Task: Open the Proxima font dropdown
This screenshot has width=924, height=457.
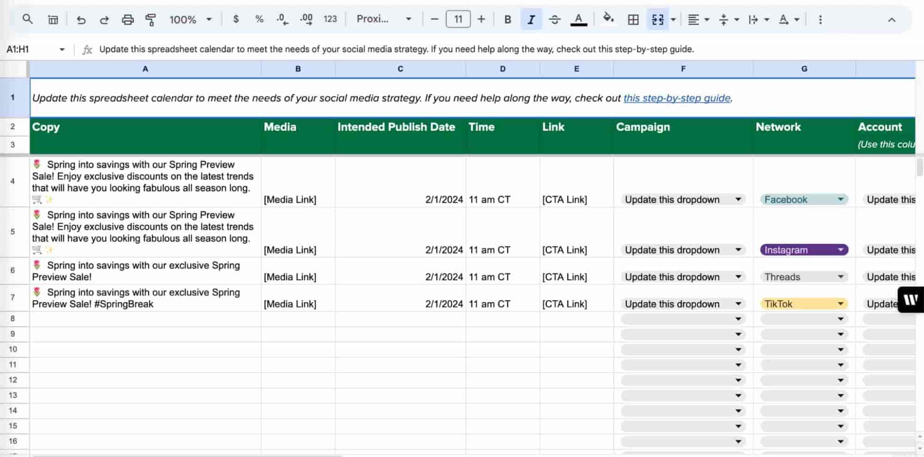Action: coord(383,19)
